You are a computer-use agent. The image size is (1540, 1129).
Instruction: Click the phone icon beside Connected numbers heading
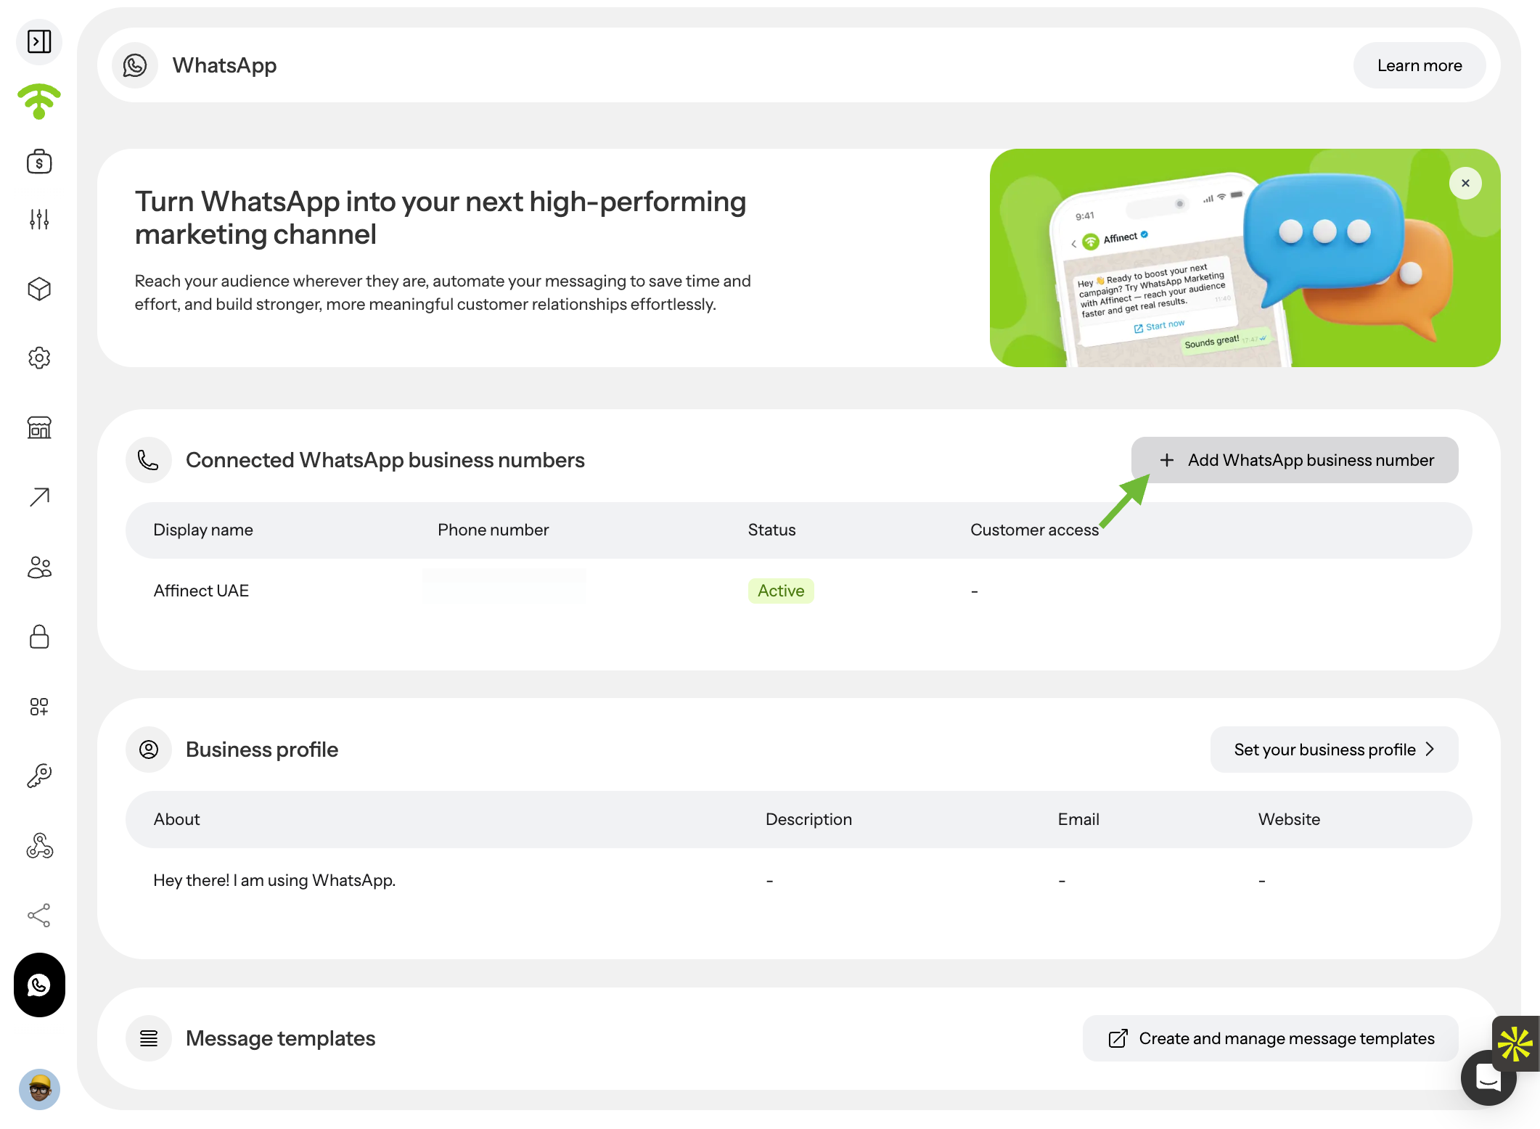[149, 460]
